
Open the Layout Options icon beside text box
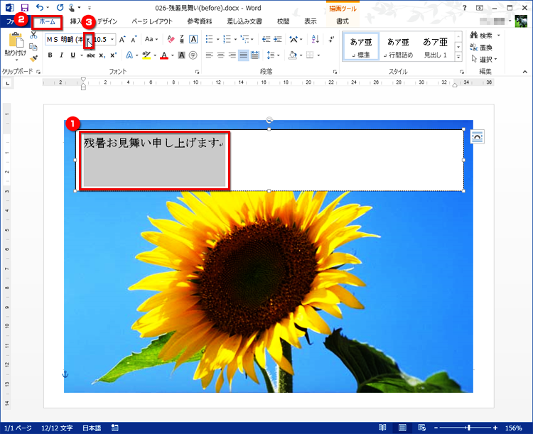478,136
